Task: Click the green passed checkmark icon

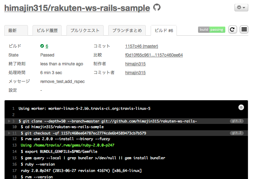Action: 42,46
